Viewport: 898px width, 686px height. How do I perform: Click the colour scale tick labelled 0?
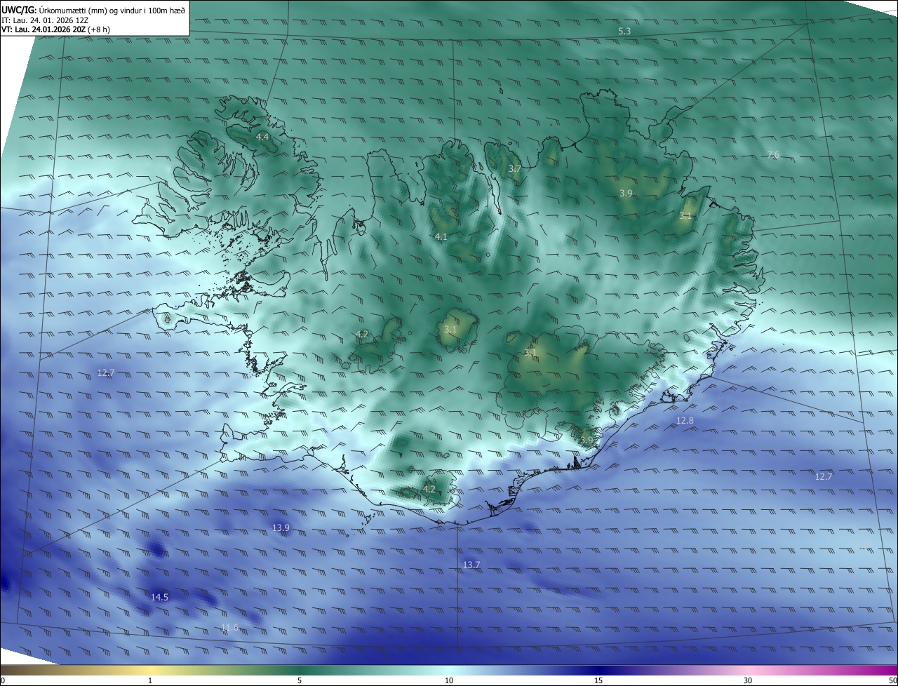(x=3, y=680)
